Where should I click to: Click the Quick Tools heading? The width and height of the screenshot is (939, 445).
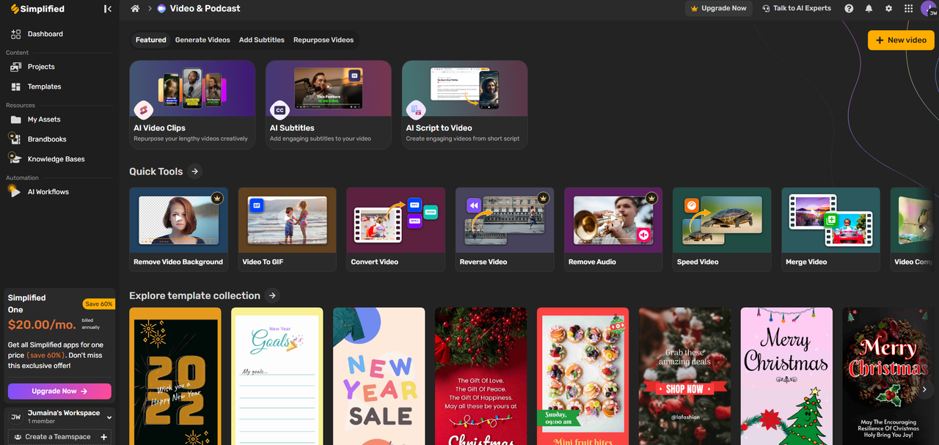pos(156,172)
